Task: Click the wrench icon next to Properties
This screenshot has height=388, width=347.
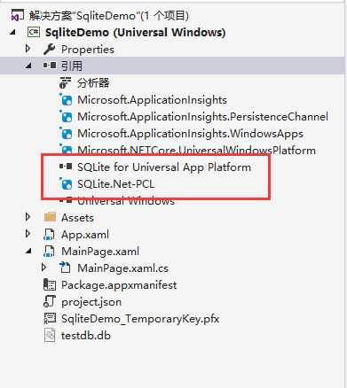Action: click(x=50, y=49)
